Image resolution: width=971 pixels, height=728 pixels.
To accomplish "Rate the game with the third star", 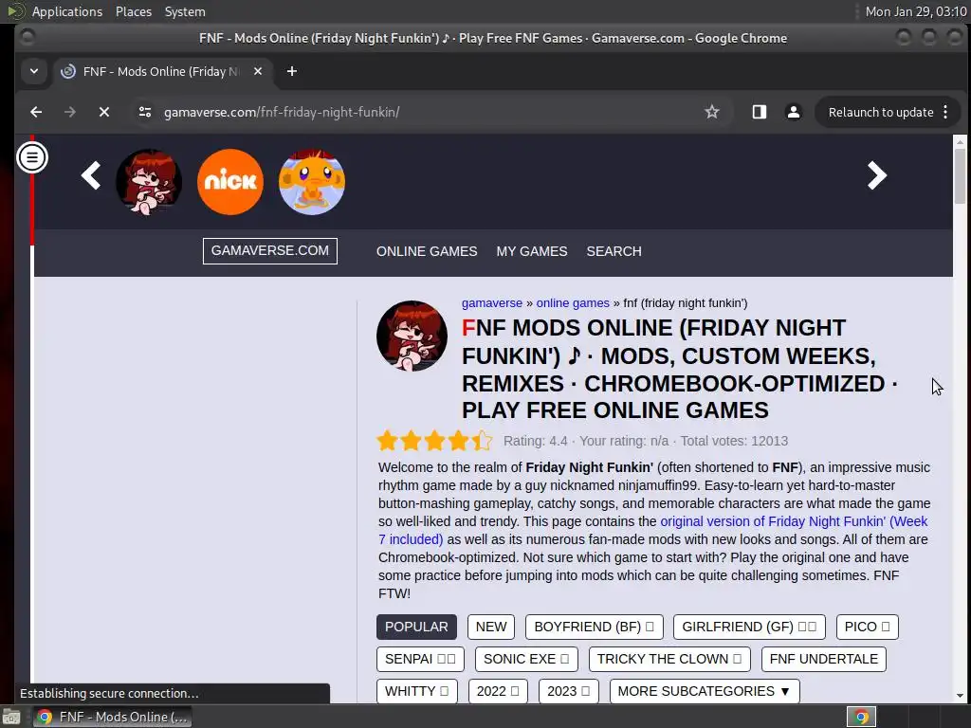I will tap(434, 441).
